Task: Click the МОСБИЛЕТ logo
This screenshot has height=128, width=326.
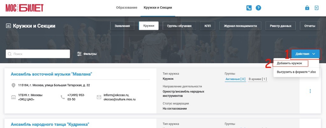Action: coord(25,8)
